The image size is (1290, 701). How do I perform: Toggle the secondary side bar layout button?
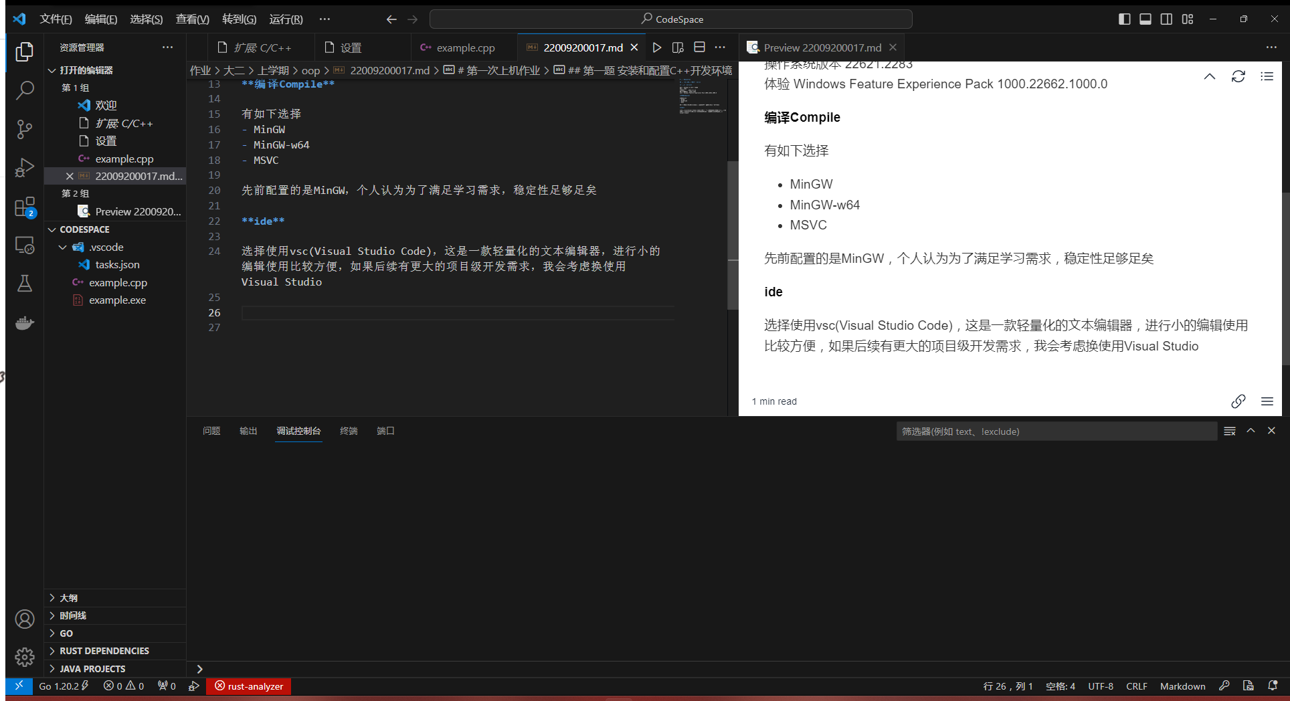coord(1166,19)
